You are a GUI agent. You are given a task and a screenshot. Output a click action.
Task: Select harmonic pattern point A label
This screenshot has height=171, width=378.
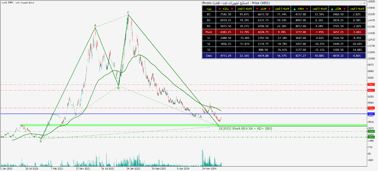point(95,26)
